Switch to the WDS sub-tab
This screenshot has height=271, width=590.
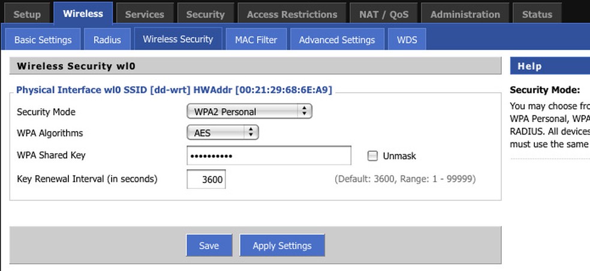pos(407,40)
